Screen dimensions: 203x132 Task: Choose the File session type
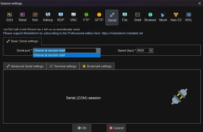(x=125, y=17)
